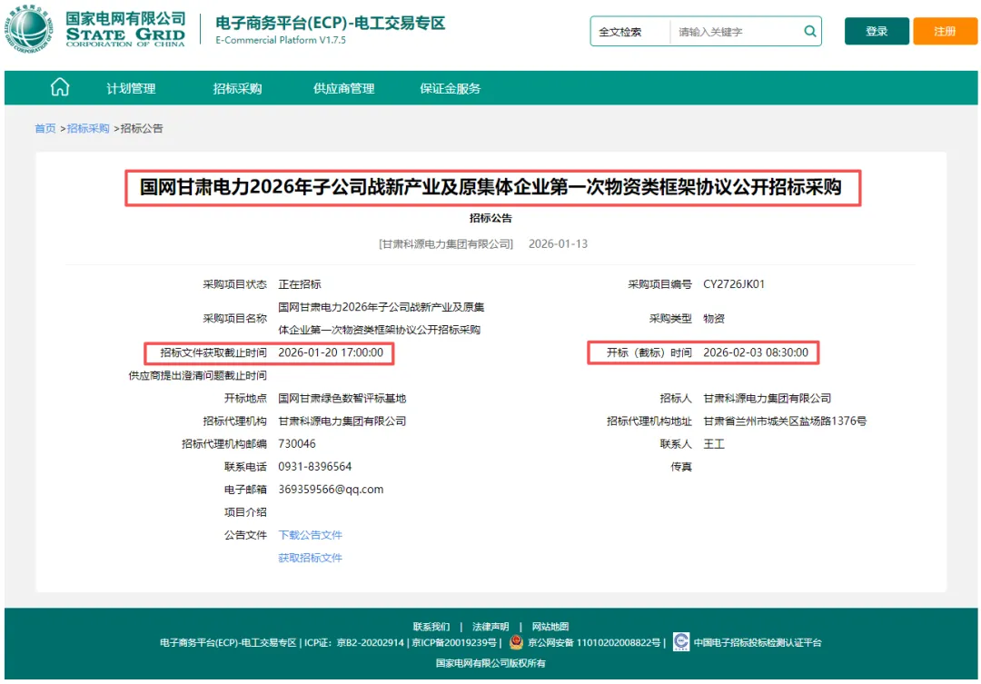Image resolution: width=981 pixels, height=684 pixels.
Task: Open the 计划管理 menu
Action: (x=131, y=88)
